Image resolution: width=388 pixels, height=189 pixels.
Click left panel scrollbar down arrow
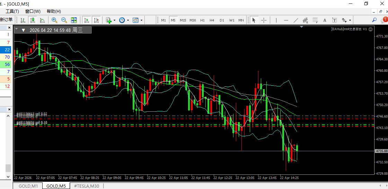[x=8, y=177]
